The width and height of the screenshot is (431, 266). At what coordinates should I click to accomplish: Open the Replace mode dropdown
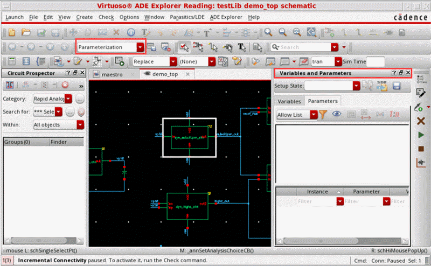click(x=173, y=61)
